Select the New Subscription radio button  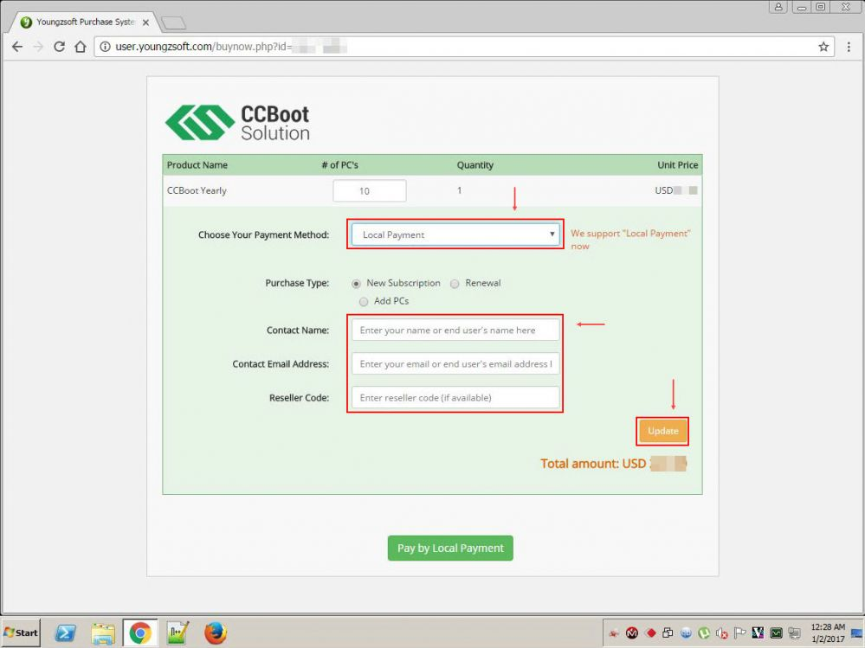(x=356, y=283)
